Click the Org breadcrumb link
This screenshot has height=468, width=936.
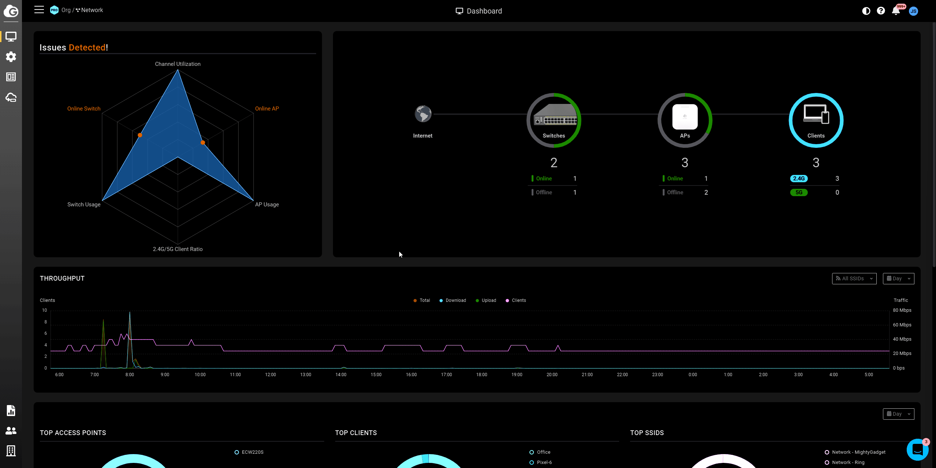click(x=66, y=10)
